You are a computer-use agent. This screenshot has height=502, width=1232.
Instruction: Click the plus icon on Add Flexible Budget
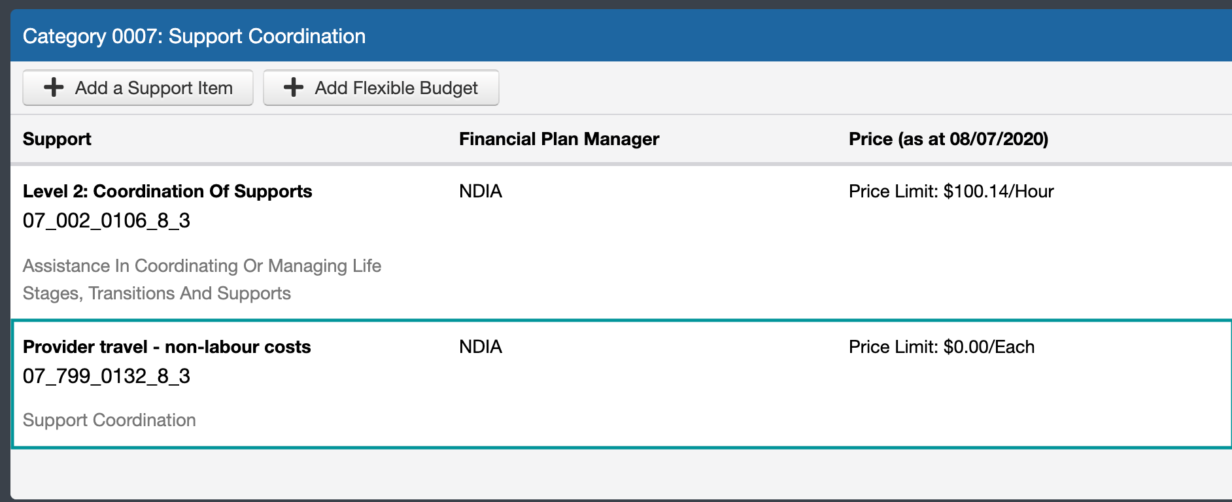294,88
